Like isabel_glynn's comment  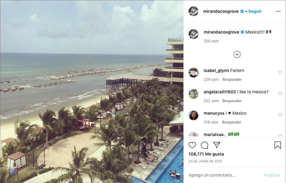coord(280,72)
